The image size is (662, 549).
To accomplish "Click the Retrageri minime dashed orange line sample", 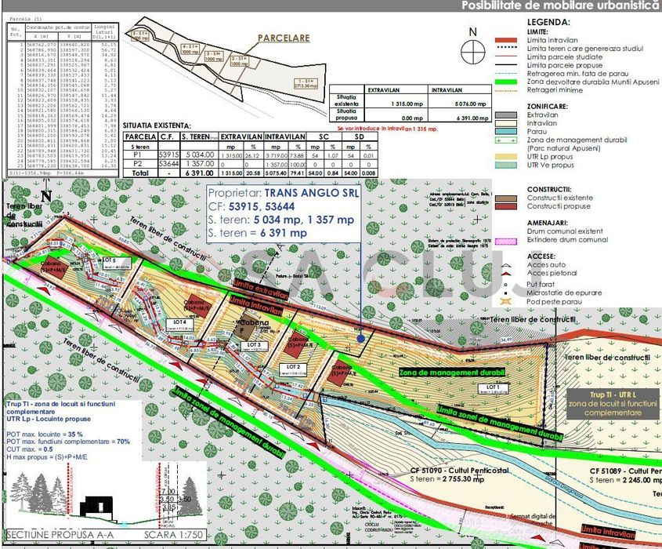I will tap(506, 90).
